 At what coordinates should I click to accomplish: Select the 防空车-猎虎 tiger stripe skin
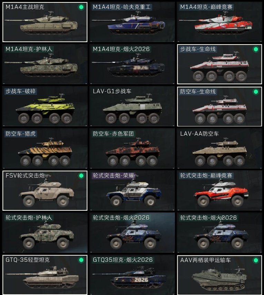coord(45,149)
